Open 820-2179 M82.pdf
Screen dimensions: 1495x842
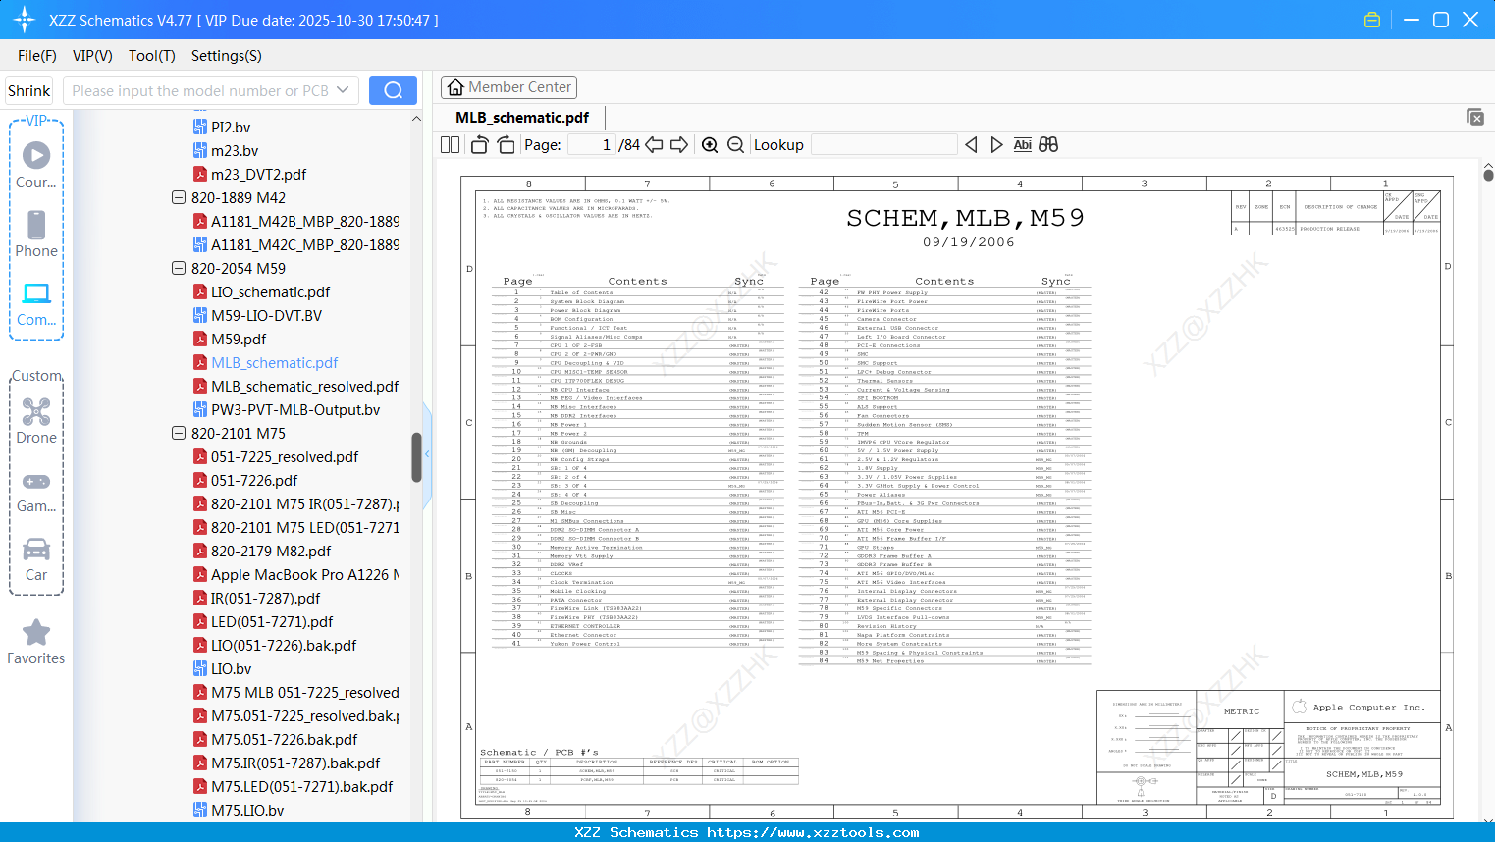coord(262,551)
